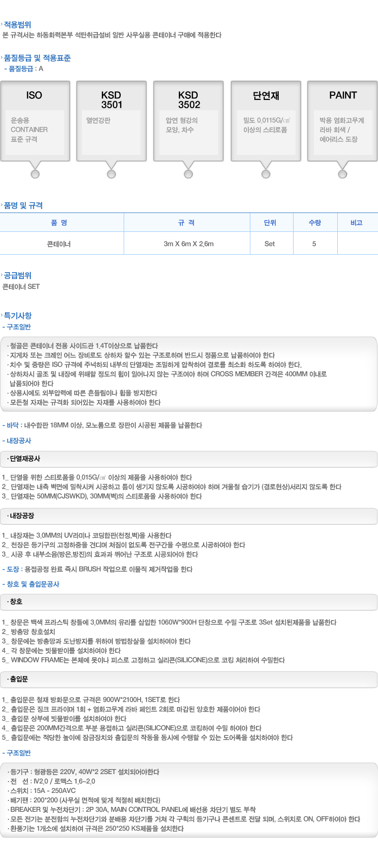Click the 적용범위 section heading
The height and width of the screenshot is (857, 378).
17,24
